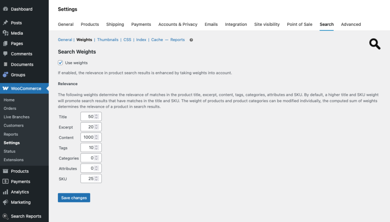Open the Thumbnails sub-section link
The width and height of the screenshot is (390, 222).
108,40
